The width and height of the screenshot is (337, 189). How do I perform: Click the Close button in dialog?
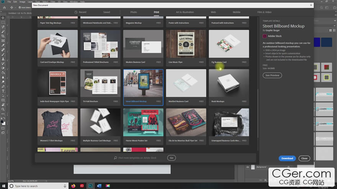(x=304, y=158)
